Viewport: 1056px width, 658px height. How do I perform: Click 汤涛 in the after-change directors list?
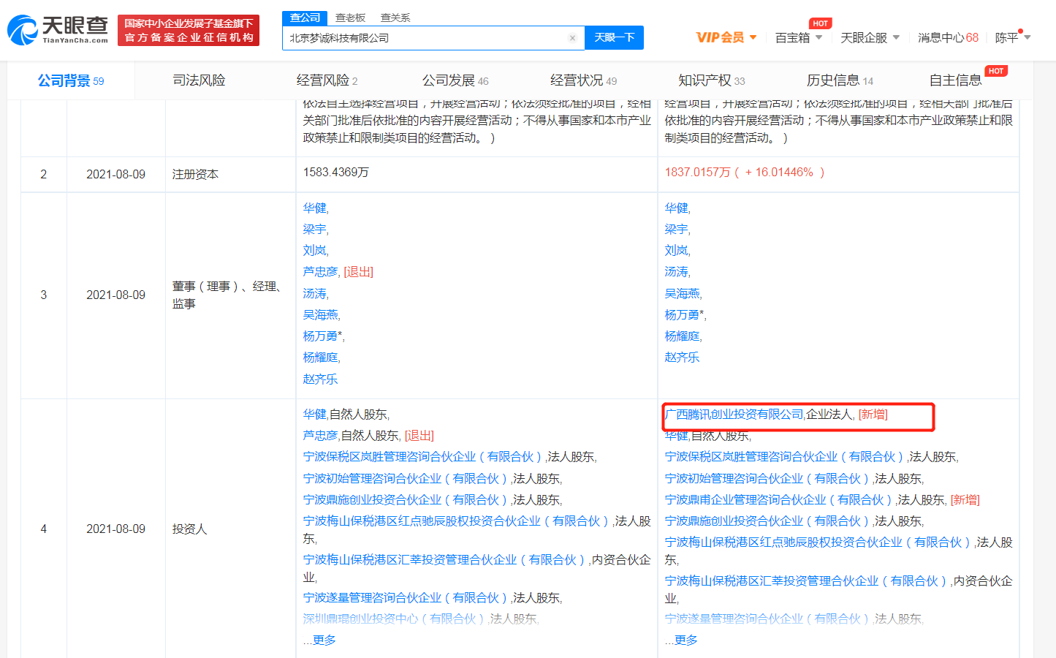(676, 272)
